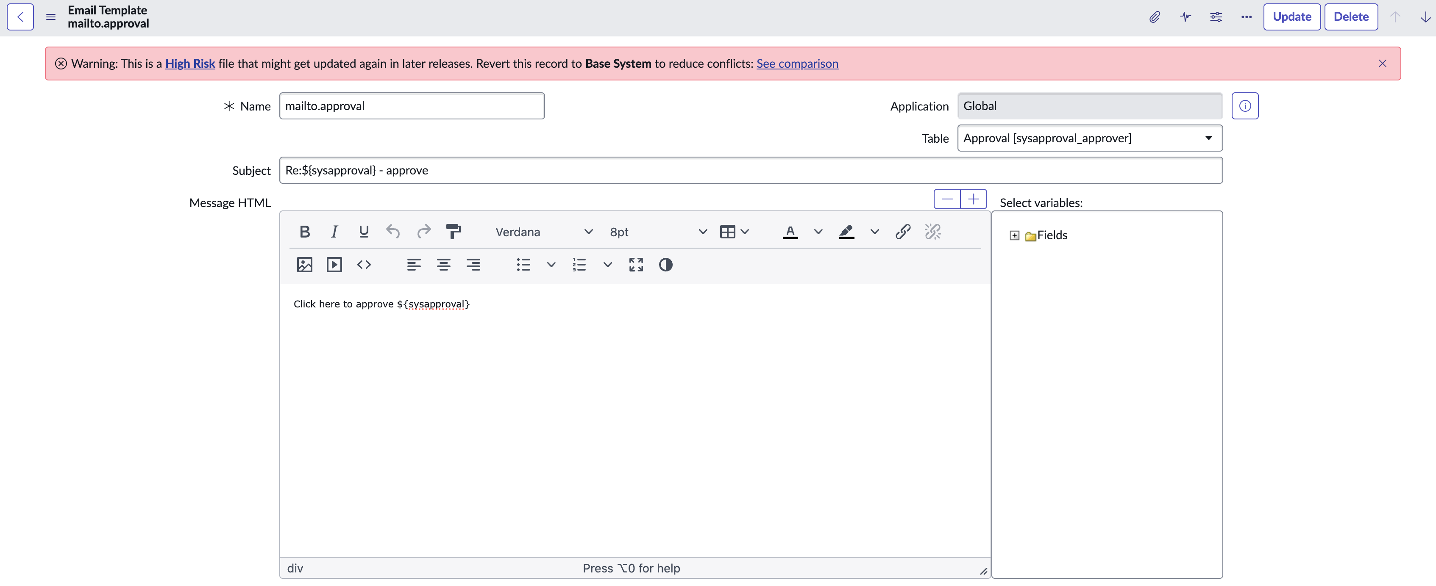Focus the Name input field
Viewport: 1436px width, 586px height.
(412, 106)
